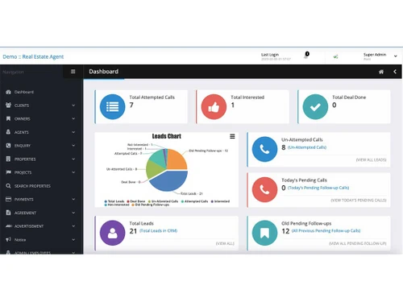The image size is (403, 302).
Task: Click VIEW ALL under Total Leads
Action: pyautogui.click(x=225, y=243)
